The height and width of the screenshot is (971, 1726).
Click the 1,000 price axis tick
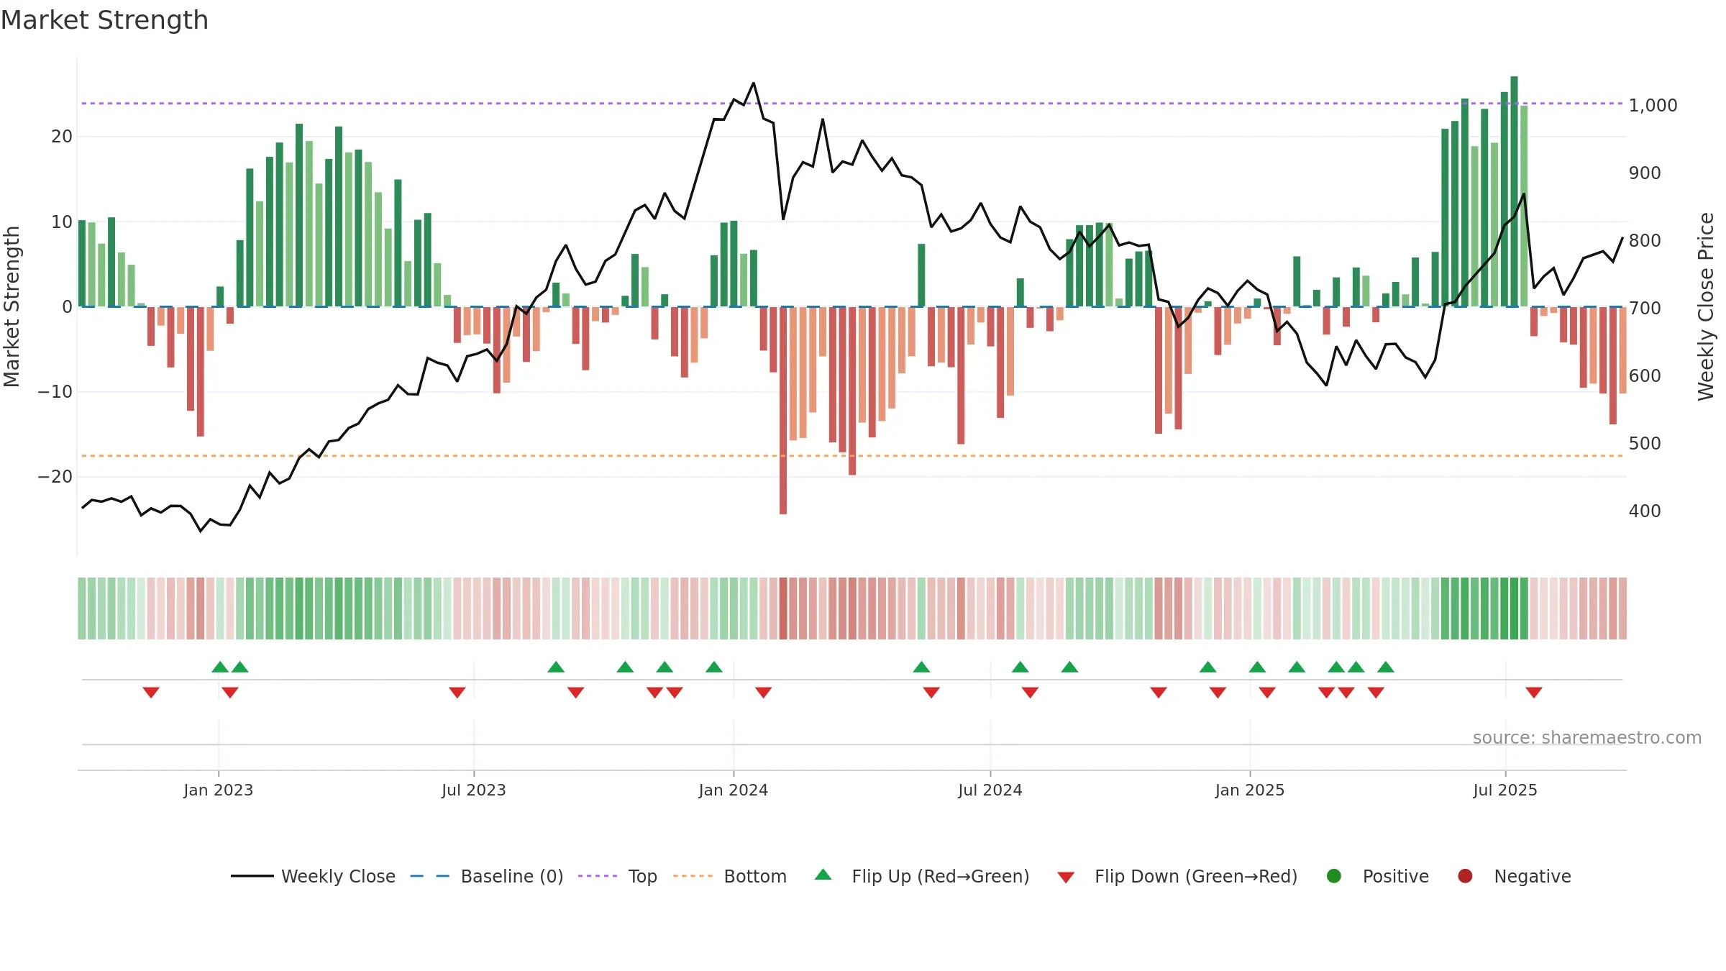(1653, 106)
